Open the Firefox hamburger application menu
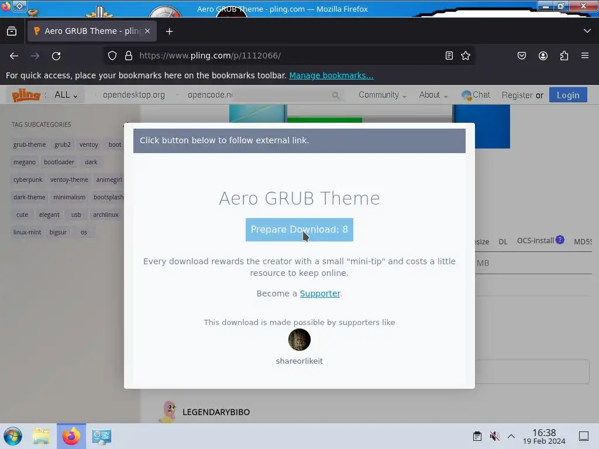 (x=585, y=56)
